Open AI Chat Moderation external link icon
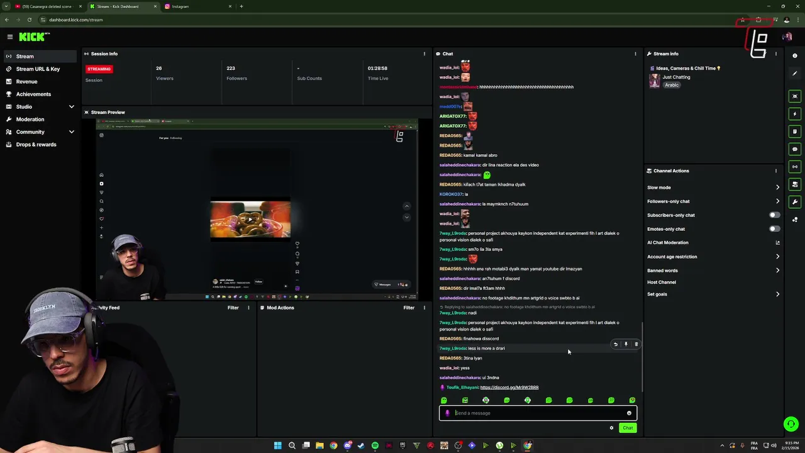The image size is (805, 453). click(777, 243)
